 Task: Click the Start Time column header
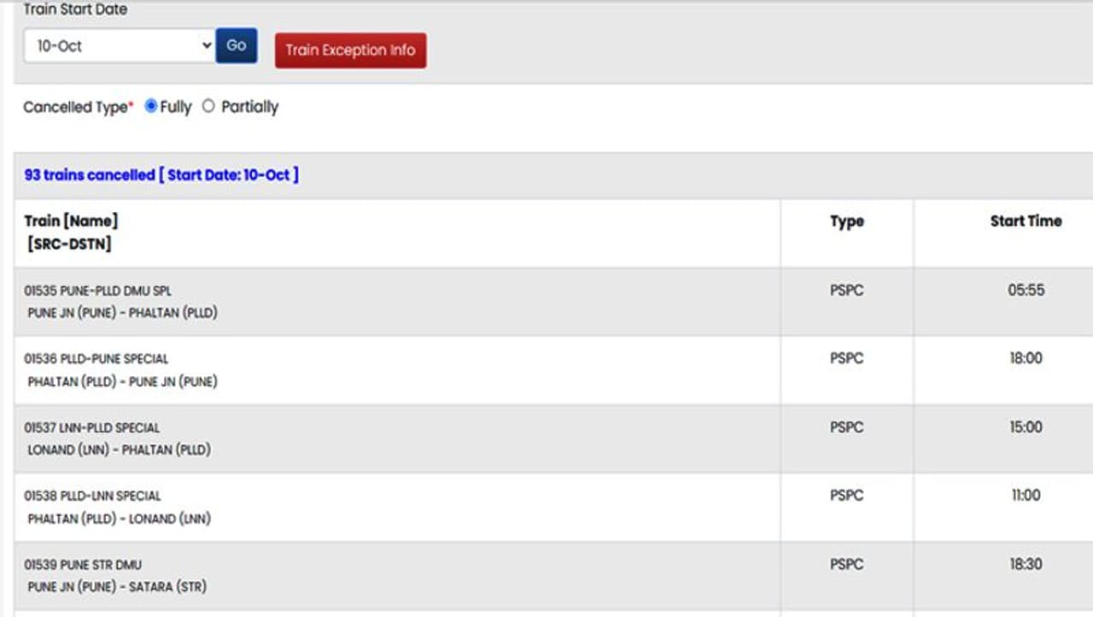[x=1026, y=221]
